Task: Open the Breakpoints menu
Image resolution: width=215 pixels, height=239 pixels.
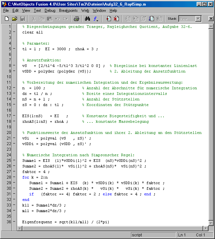Action: pyautogui.click(x=68, y=11)
